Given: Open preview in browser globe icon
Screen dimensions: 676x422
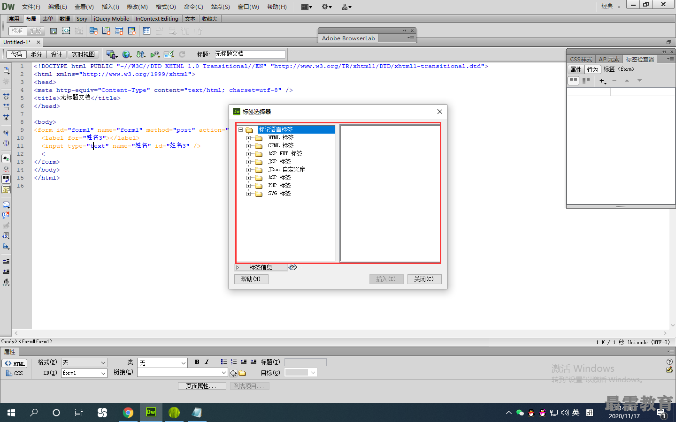Looking at the screenshot, I should coord(126,54).
